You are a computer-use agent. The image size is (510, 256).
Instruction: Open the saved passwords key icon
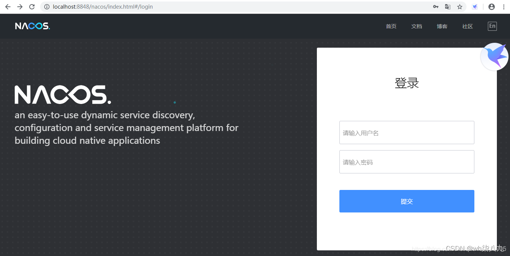click(x=435, y=7)
